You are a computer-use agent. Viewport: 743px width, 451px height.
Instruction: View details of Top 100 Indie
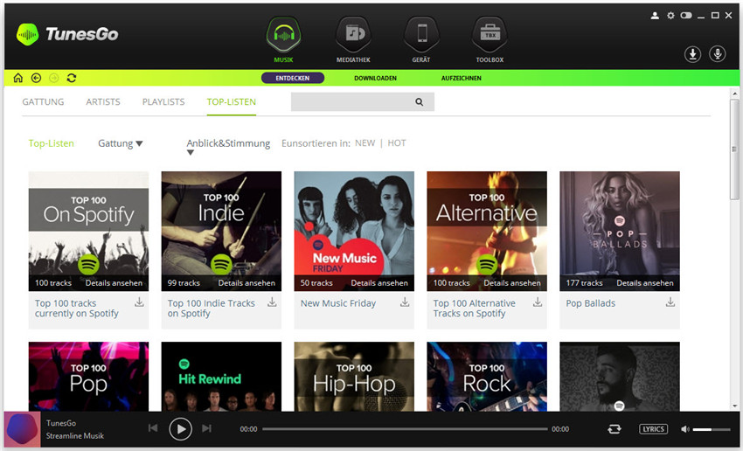point(247,283)
